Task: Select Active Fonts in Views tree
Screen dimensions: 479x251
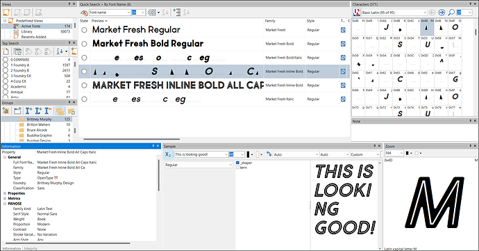Action: coord(31,26)
